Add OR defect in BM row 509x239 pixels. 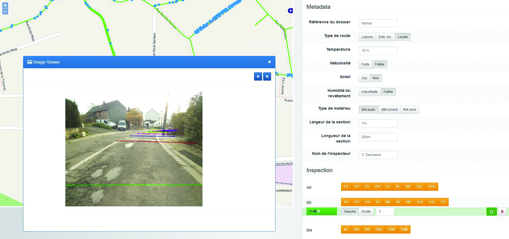[x=356, y=229]
